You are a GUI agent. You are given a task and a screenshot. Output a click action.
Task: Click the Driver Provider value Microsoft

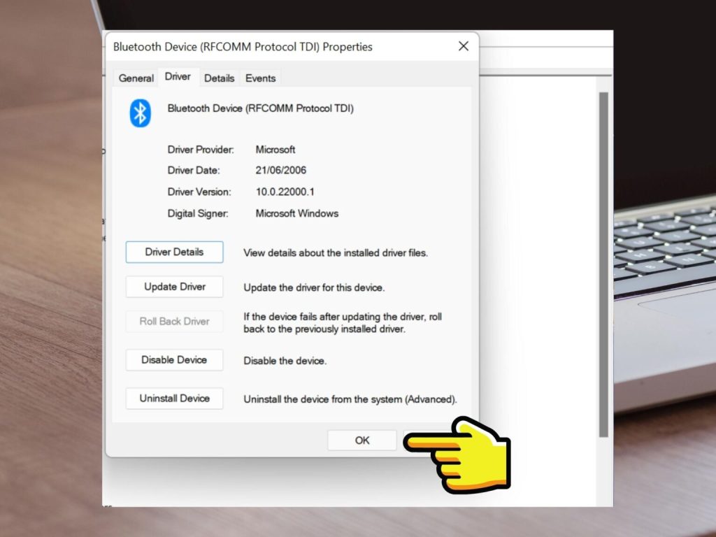click(275, 150)
